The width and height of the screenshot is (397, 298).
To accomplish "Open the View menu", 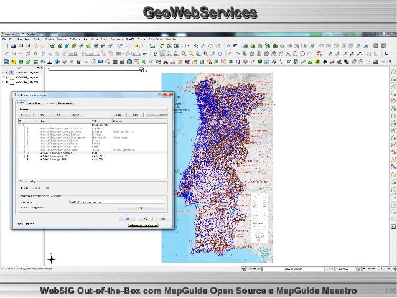I will point(19,39).
